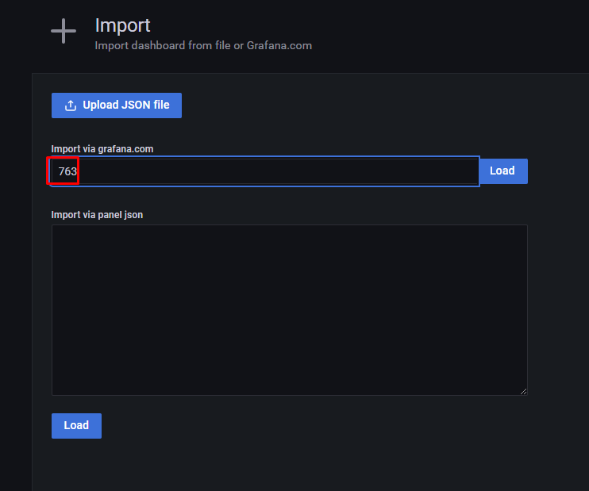Click inside the Import via panel json textarea

(x=289, y=310)
